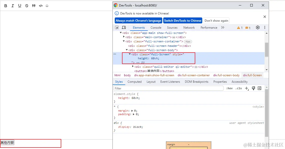
Task: Open the Layout pane tab
Action: click(x=151, y=82)
